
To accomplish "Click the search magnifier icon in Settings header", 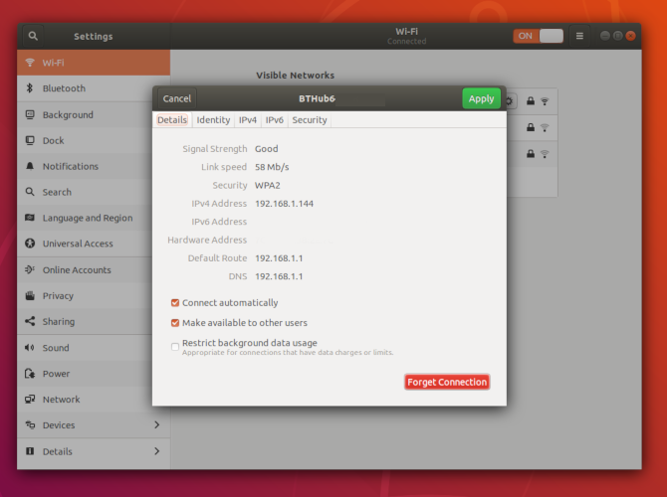I will [33, 36].
